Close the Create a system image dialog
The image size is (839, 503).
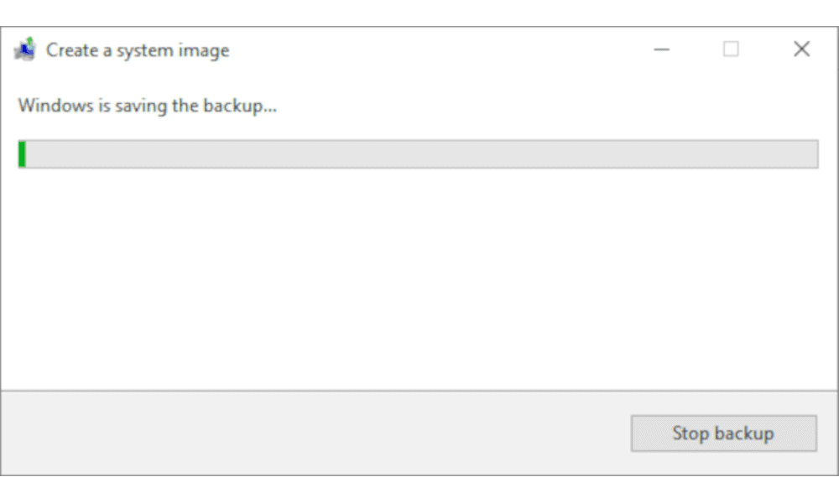(801, 49)
